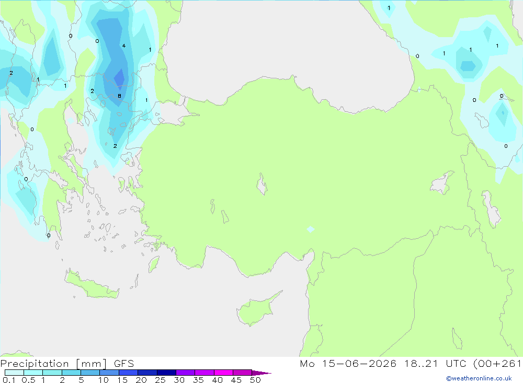Click the '20' legend scale number
Viewport: 523px width, 383px height.
pyautogui.click(x=141, y=380)
